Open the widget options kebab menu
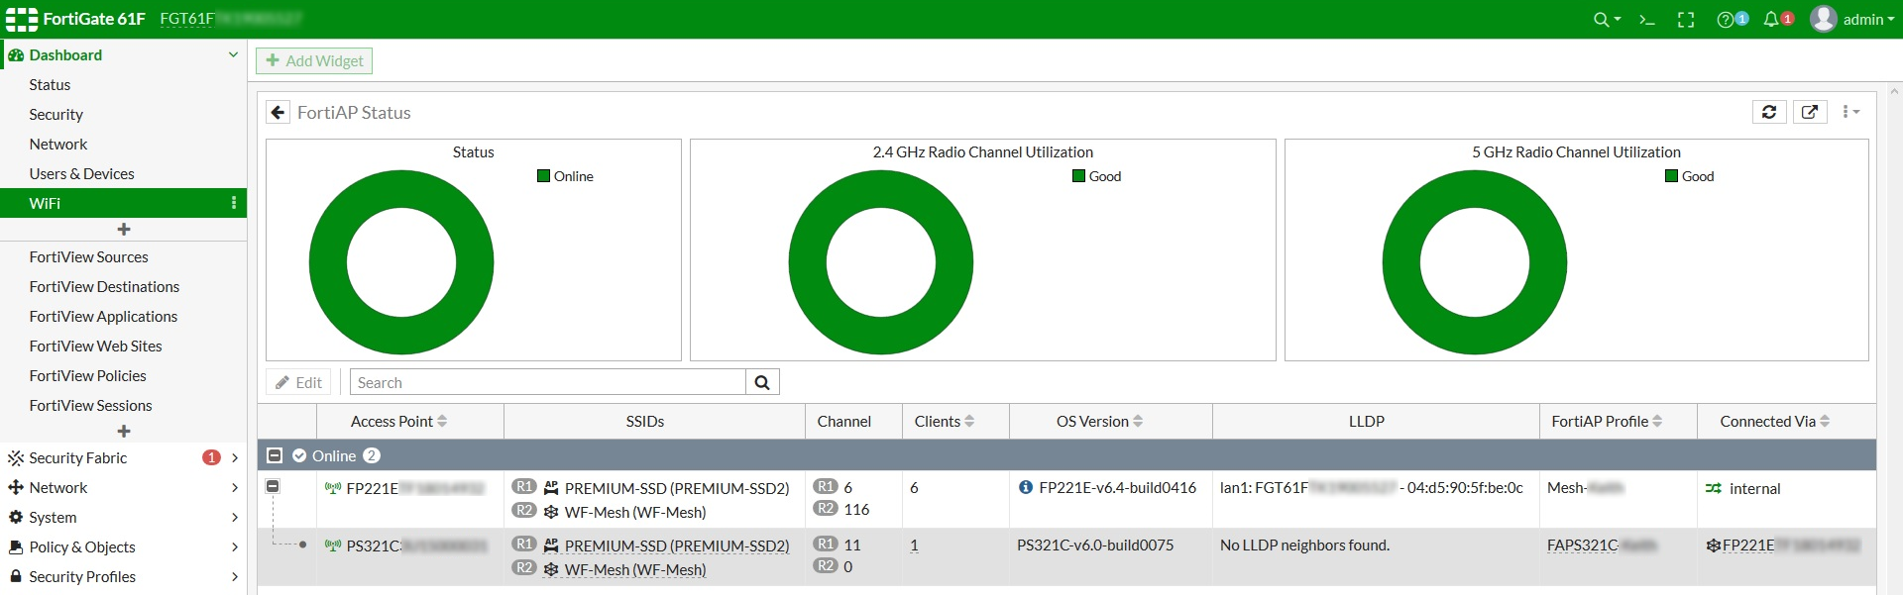Screen dimensions: 1903x595 [1849, 112]
